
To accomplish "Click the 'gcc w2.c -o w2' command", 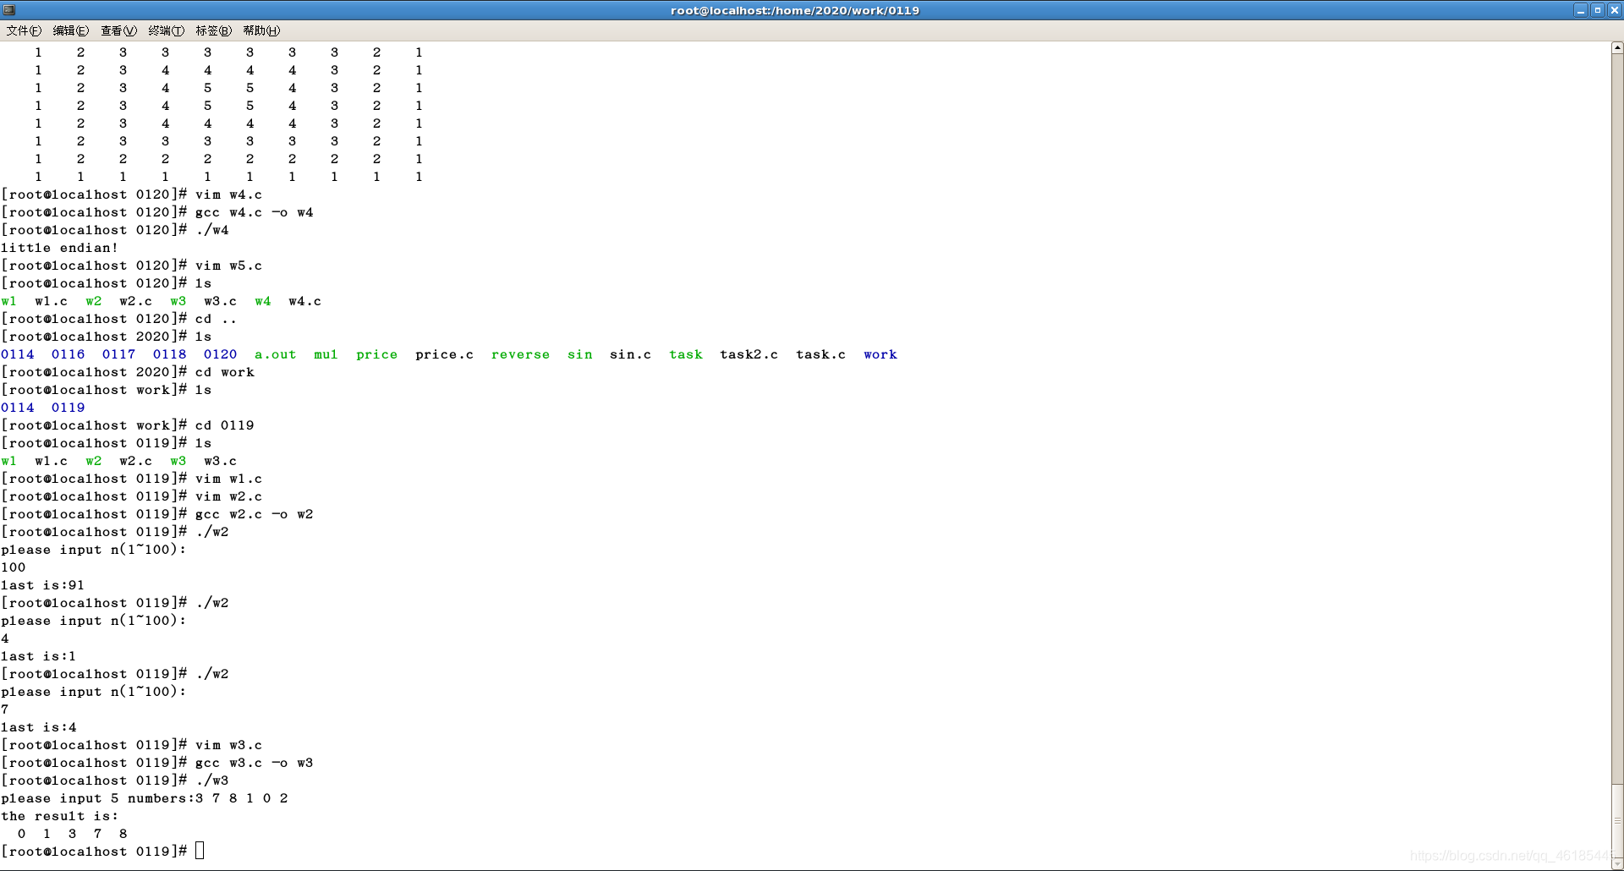I will tap(254, 514).
